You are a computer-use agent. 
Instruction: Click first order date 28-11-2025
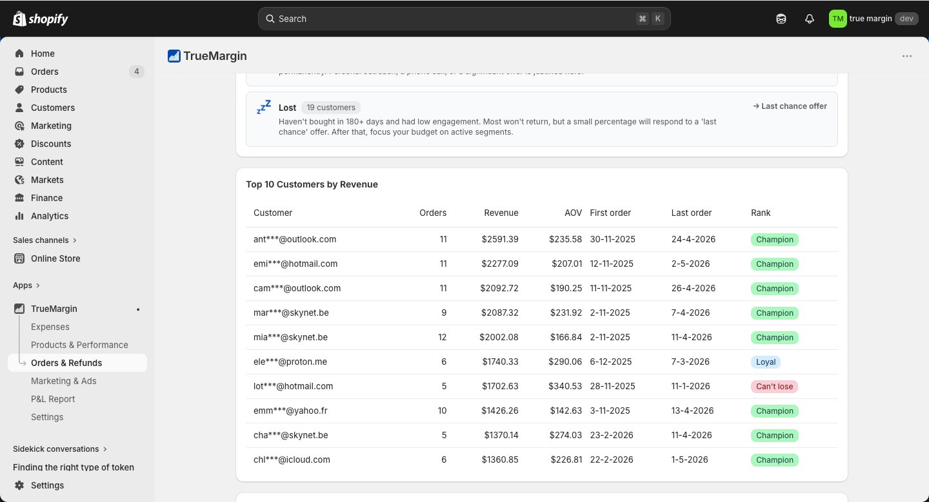click(x=612, y=386)
